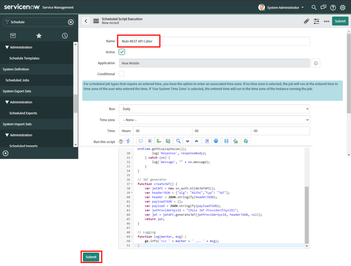
Task: Toggle the navigator collapse arrow button
Action: coord(5,153)
